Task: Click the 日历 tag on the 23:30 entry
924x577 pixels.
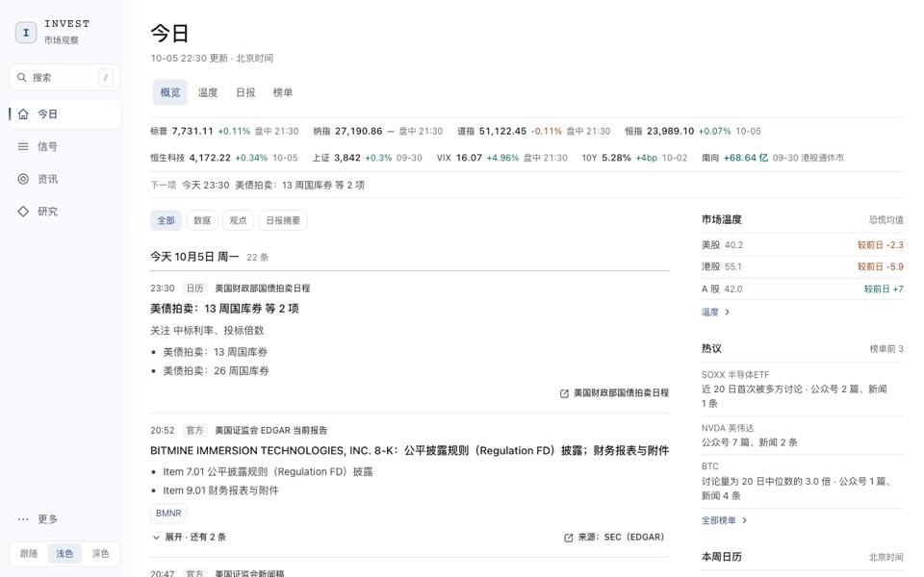Action: (x=195, y=288)
